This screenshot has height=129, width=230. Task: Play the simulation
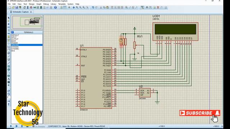click(x=11, y=126)
